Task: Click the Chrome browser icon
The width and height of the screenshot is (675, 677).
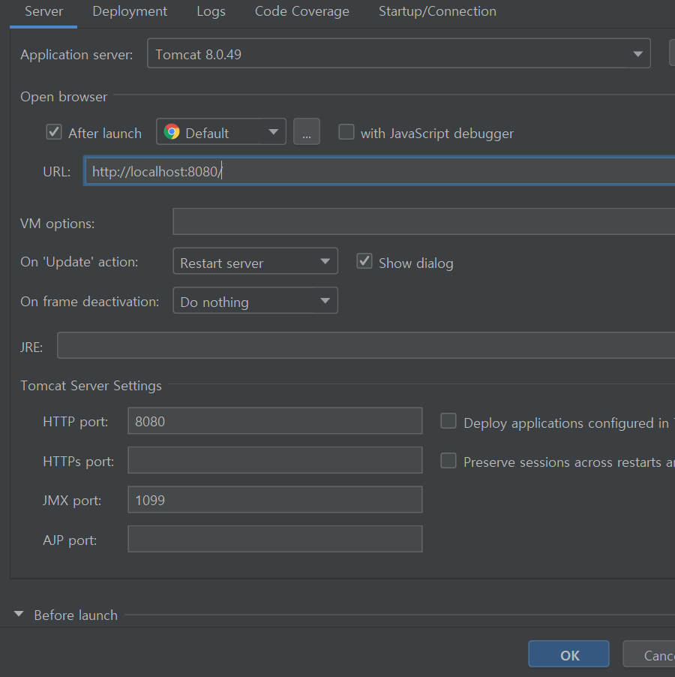Action: [x=172, y=131]
